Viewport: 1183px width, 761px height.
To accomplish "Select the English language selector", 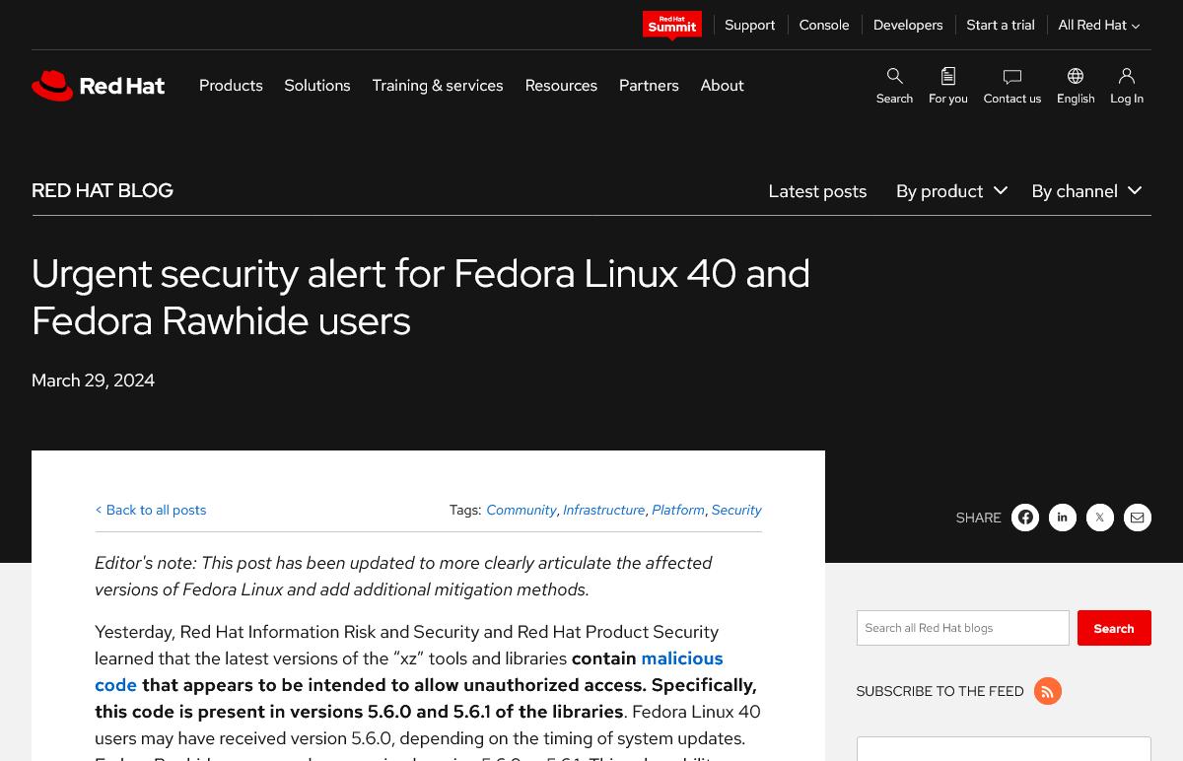I will tap(1075, 86).
